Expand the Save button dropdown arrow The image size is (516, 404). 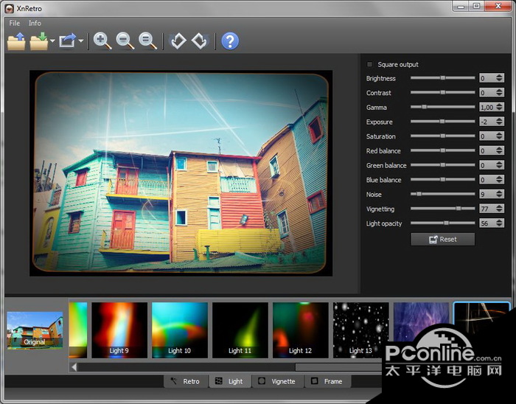point(53,42)
